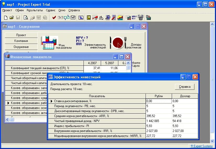The image size is (216, 149).
Task: Click the red checkmark toolbar icon
Action: tap(54, 18)
